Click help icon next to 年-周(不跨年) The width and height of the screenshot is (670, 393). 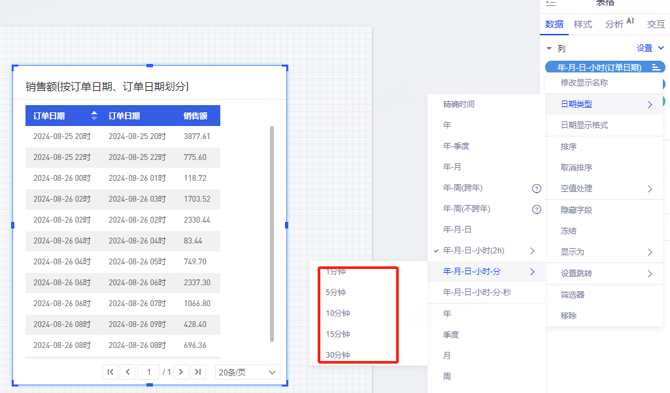pos(537,210)
